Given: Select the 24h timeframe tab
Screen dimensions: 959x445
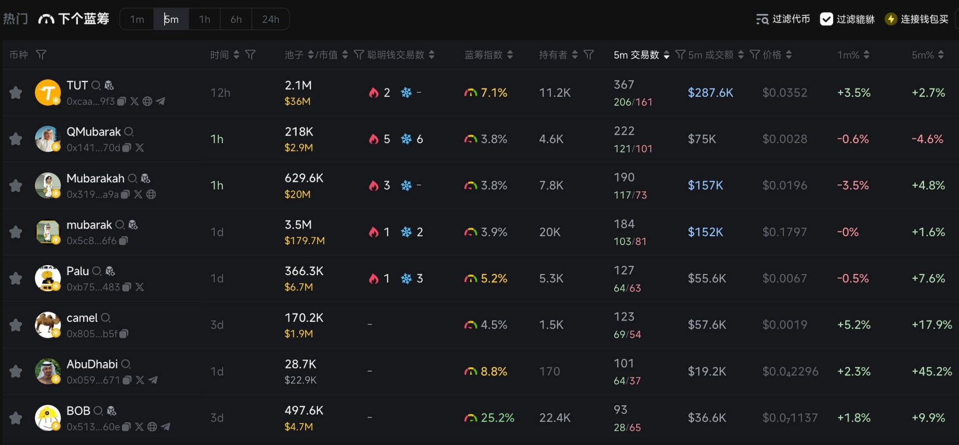Looking at the screenshot, I should pos(270,19).
